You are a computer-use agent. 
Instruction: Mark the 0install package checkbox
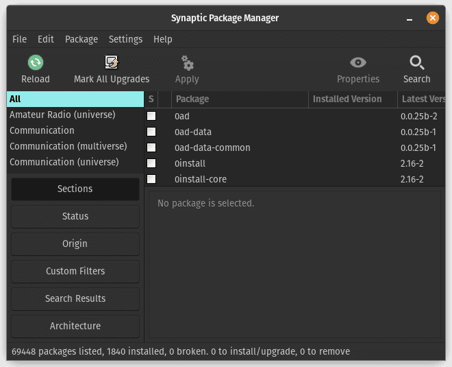(x=151, y=163)
